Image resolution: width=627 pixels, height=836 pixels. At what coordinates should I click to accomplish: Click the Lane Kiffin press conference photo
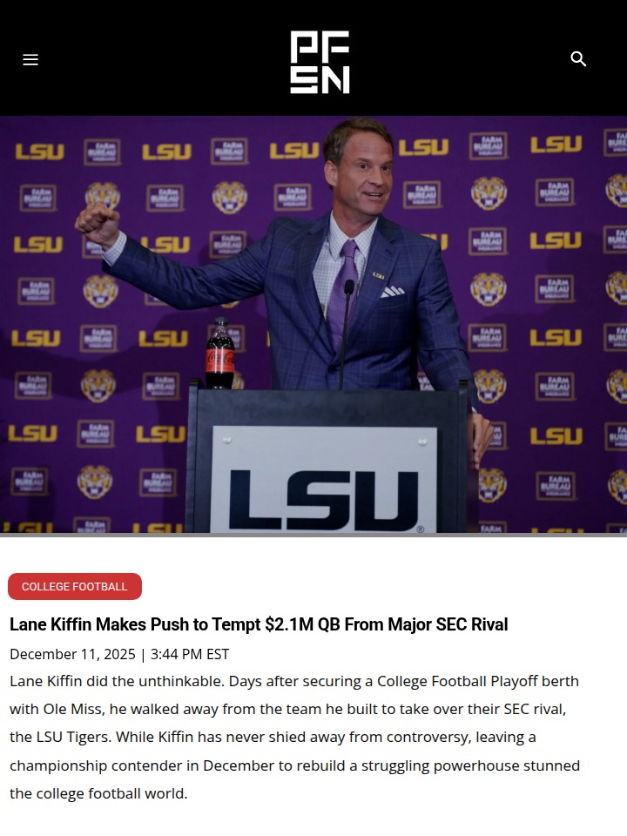(x=313, y=324)
